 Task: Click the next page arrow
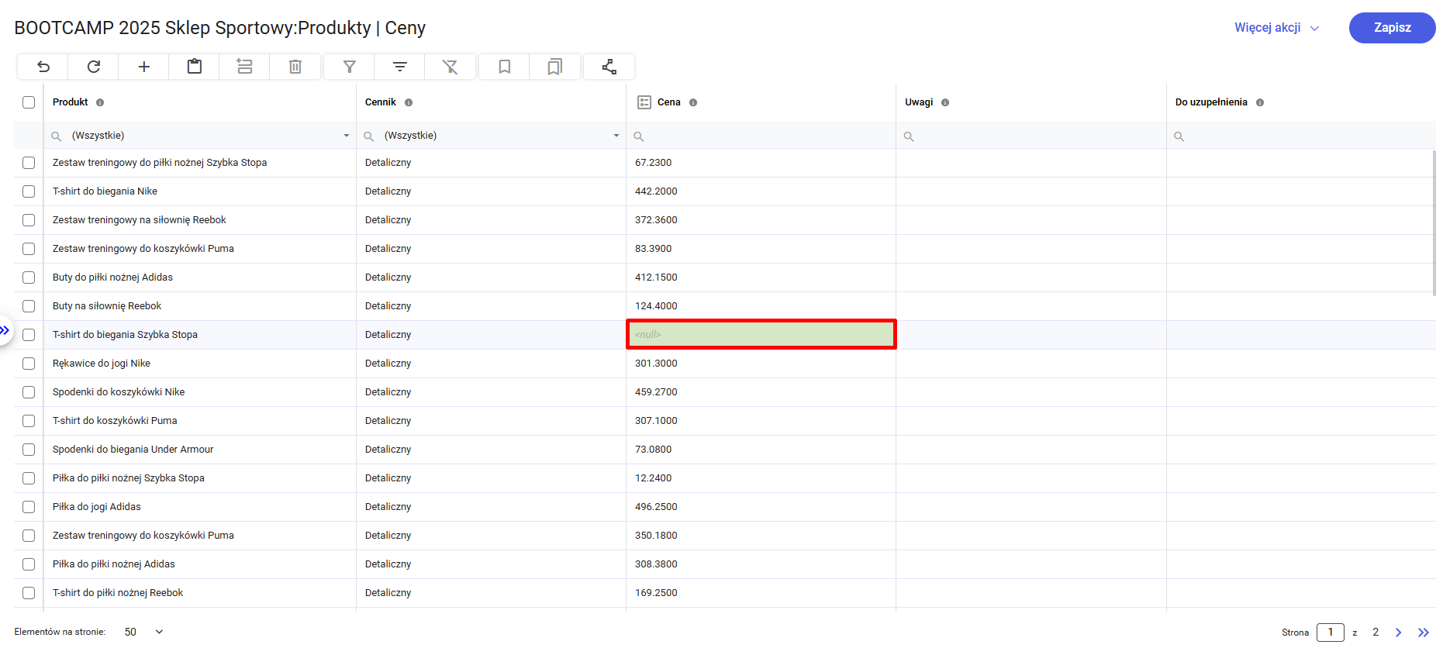[x=1399, y=633]
